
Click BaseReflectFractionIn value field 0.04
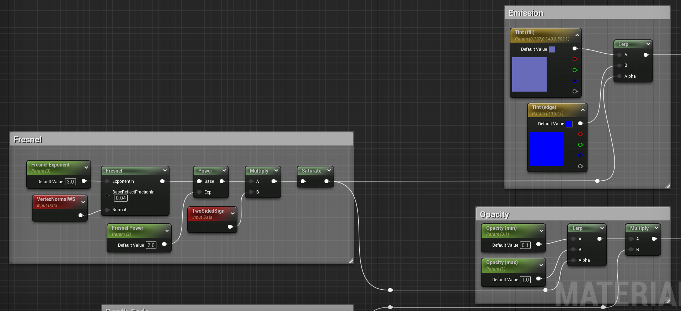120,198
